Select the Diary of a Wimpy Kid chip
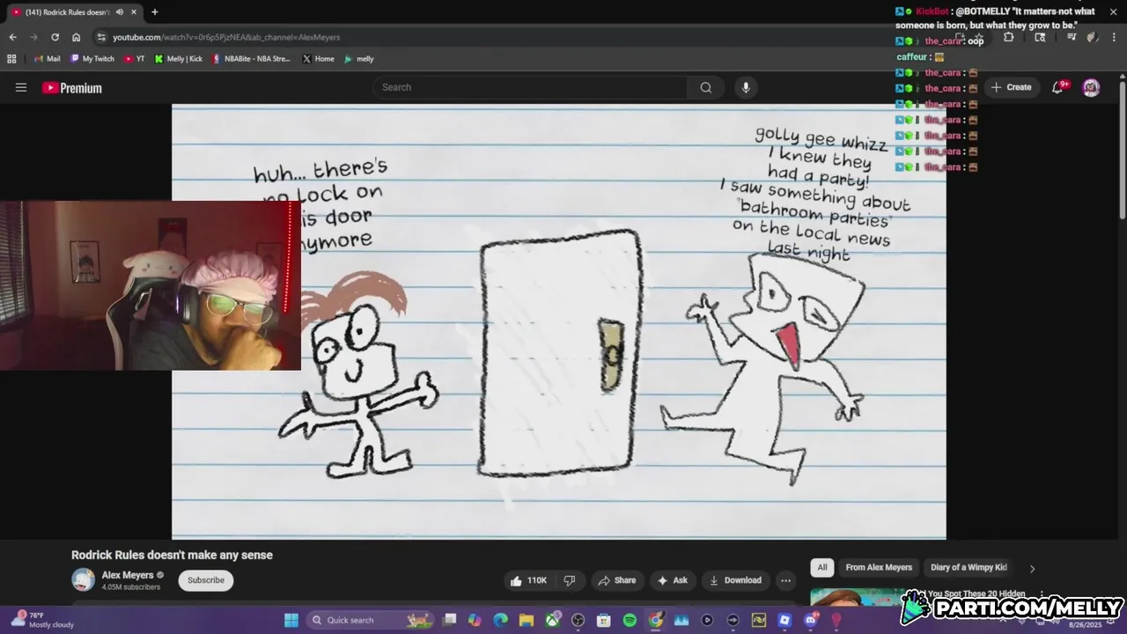This screenshot has height=634, width=1127. (x=969, y=568)
